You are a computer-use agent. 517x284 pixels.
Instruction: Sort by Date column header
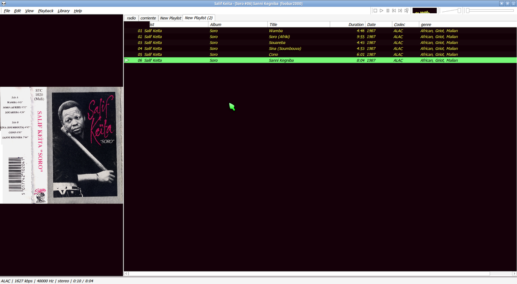tap(379, 25)
